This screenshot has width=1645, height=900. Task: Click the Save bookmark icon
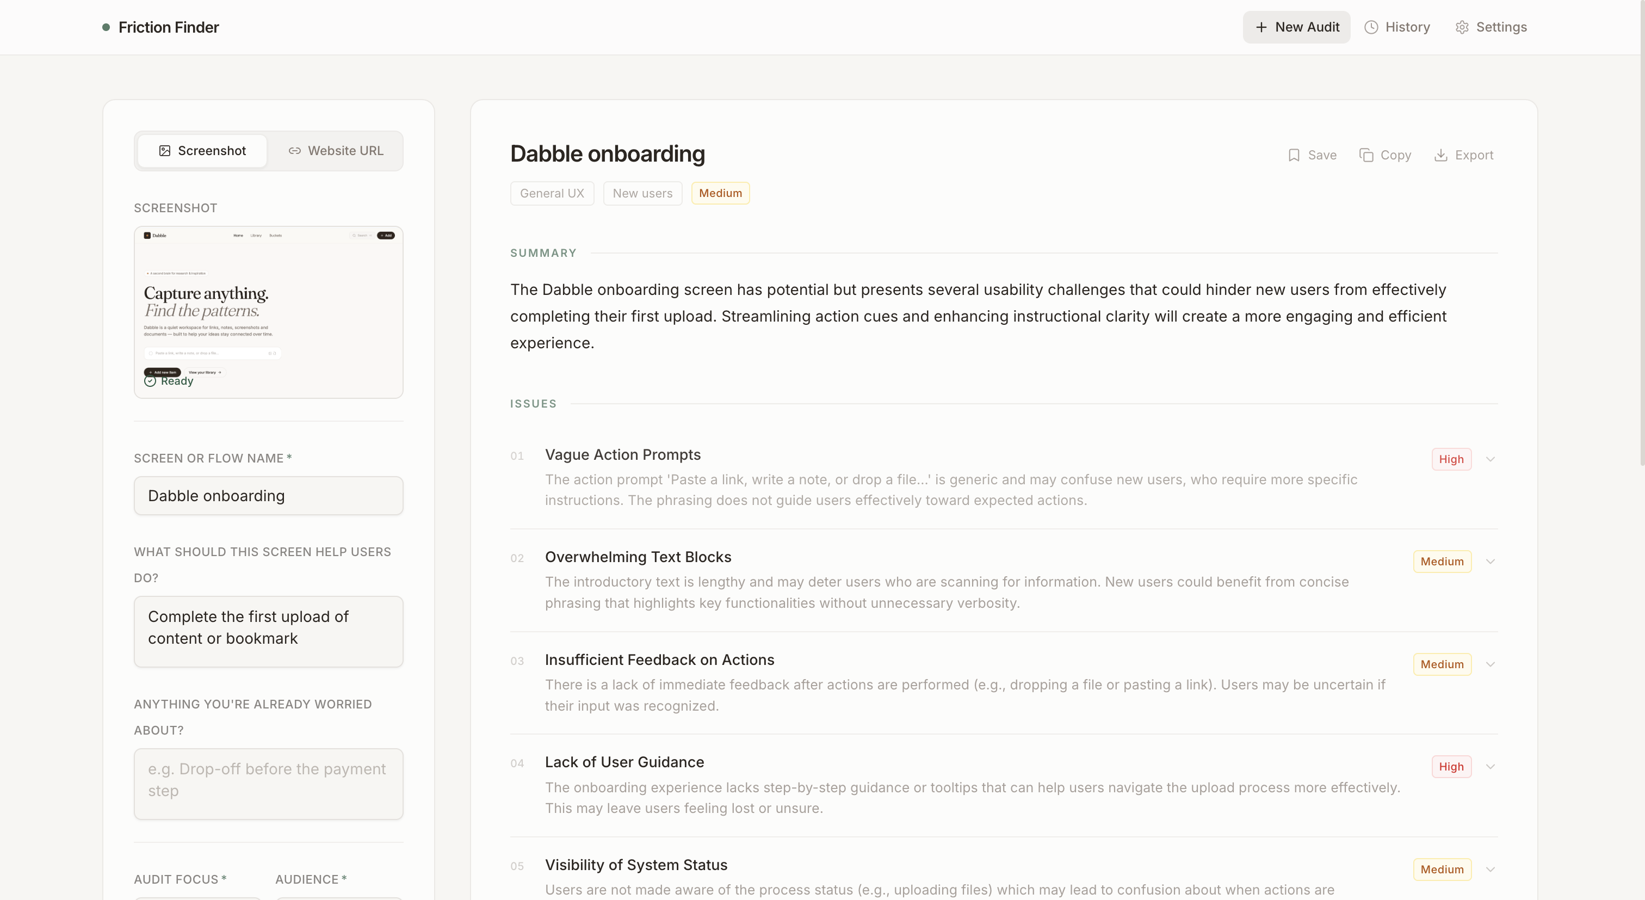pyautogui.click(x=1294, y=155)
